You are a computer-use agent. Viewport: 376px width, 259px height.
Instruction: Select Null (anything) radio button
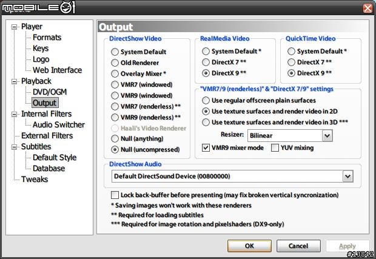coord(115,139)
